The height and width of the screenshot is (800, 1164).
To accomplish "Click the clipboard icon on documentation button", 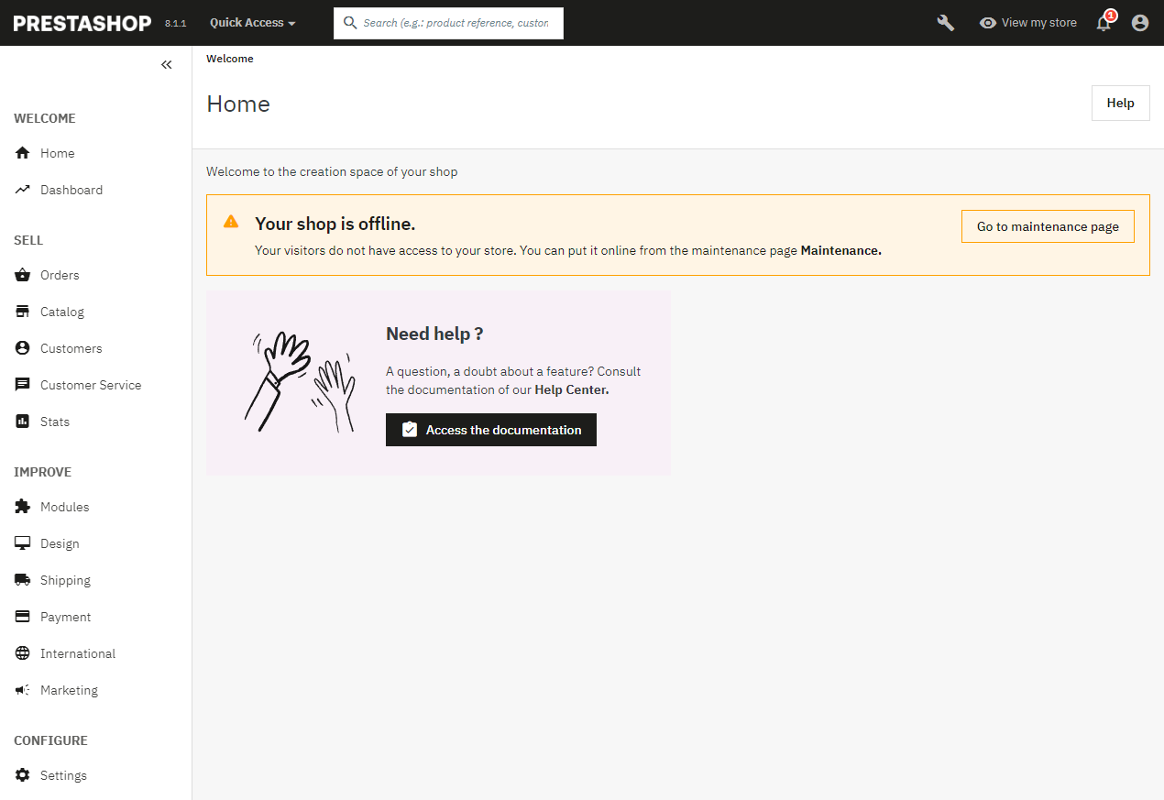I will [x=410, y=430].
